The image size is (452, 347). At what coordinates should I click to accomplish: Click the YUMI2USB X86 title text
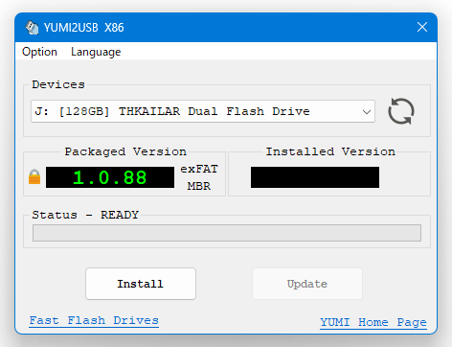click(x=83, y=28)
